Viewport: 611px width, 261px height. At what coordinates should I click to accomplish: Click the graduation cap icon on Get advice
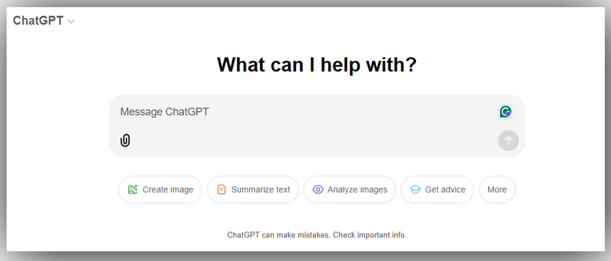point(415,190)
